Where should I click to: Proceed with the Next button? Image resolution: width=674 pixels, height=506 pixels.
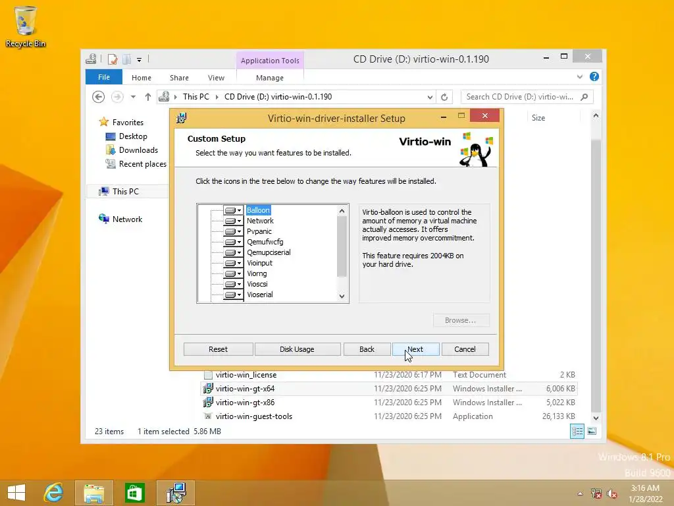pyautogui.click(x=415, y=349)
